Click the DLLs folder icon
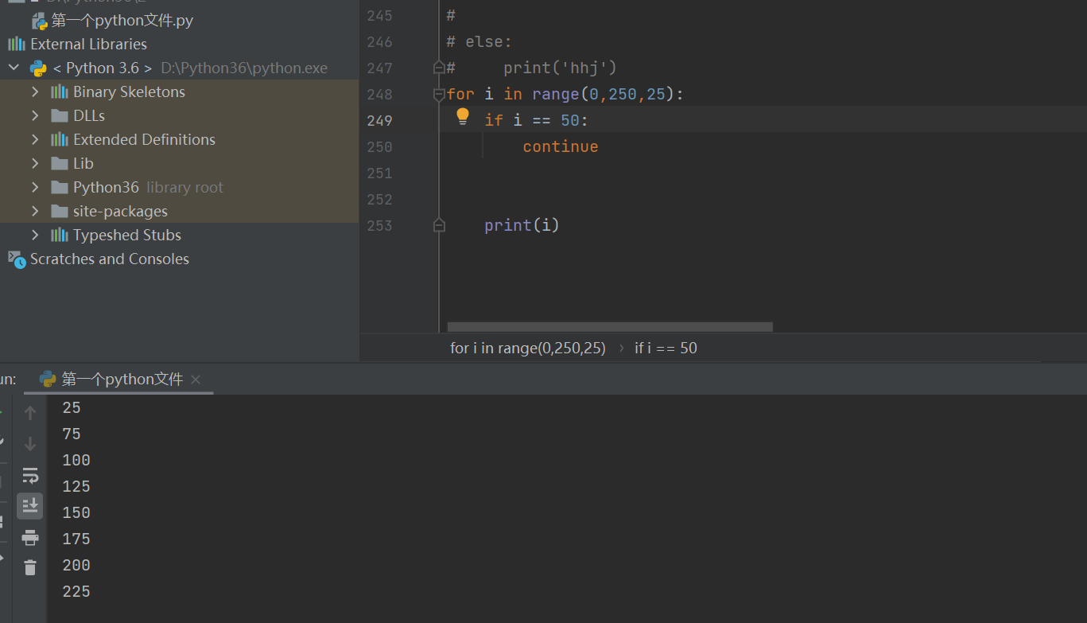1087x623 pixels. click(x=60, y=115)
